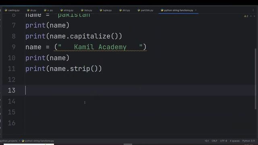Image resolution: width=258 pixels, height=145 pixels.
Task: Click the file icon on dc.py tab
Action: tap(28, 10)
